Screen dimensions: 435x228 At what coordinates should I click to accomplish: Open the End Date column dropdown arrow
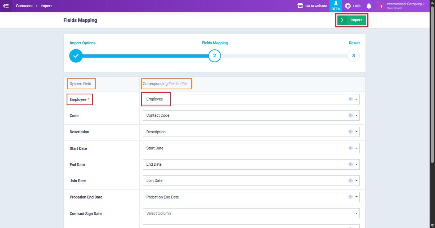click(356, 165)
